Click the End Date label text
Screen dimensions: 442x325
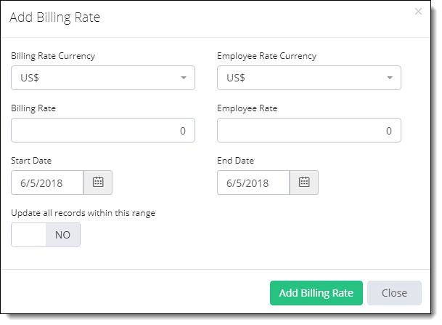pos(235,161)
